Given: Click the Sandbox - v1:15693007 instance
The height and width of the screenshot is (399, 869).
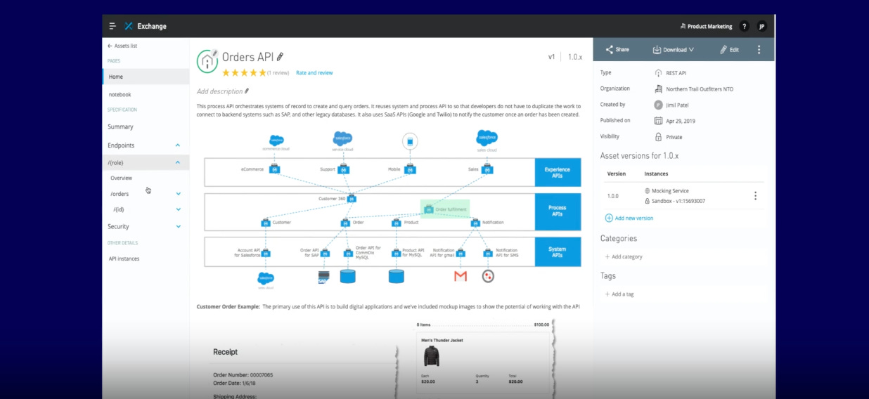Looking at the screenshot, I should pos(674,201).
